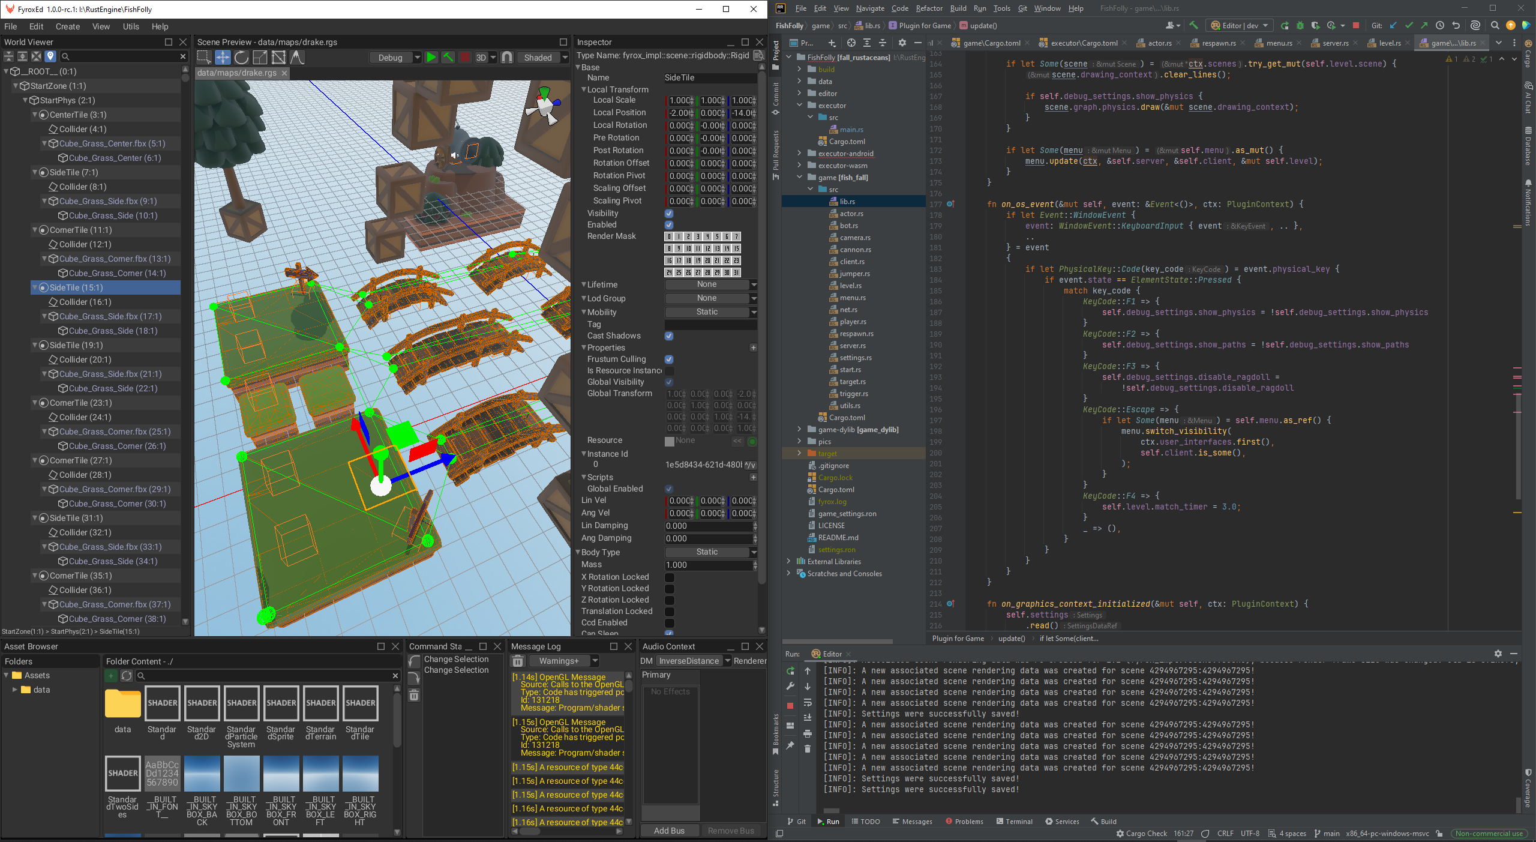Select CornerTile (11:1) in World Viewer
Viewport: 1536px width, 842px height.
pos(80,230)
